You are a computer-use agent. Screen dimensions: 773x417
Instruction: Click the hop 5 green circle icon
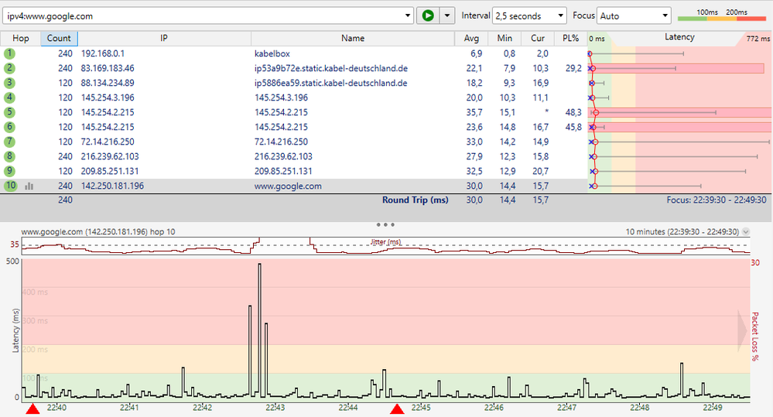click(x=9, y=112)
